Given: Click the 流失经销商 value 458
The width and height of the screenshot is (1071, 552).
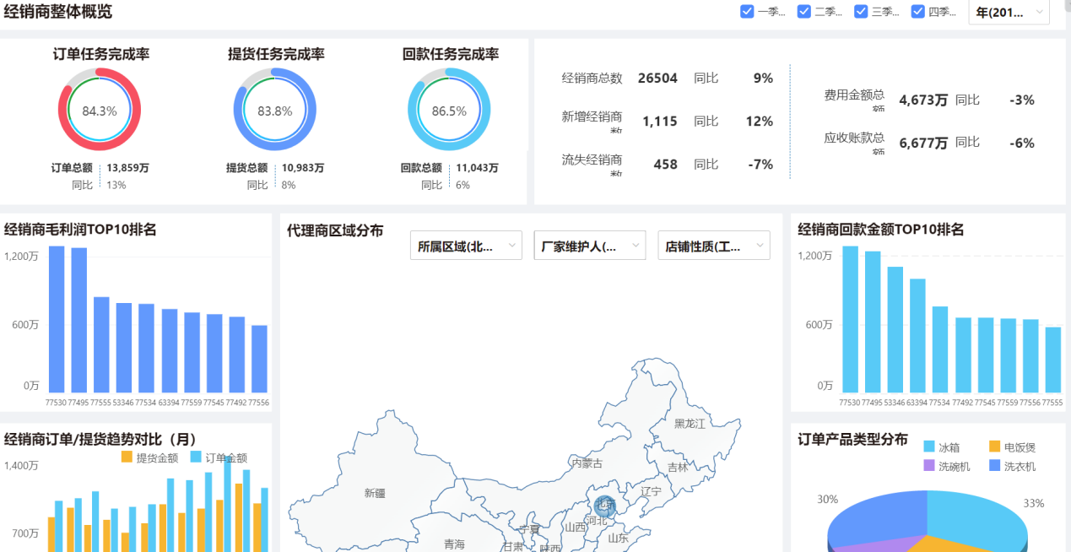Looking at the screenshot, I should tap(666, 165).
